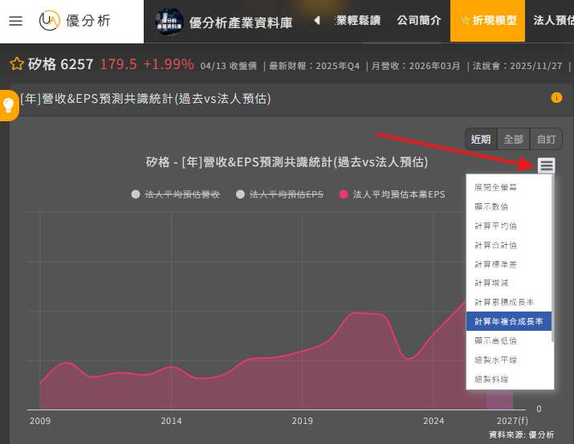The width and height of the screenshot is (574, 444).
Task: Toggle 法人平均預估本業EPS legend series
Action: (392, 194)
